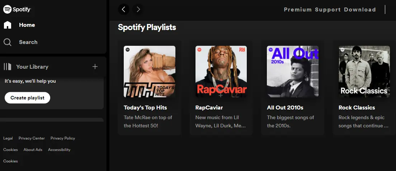396x171 pixels.
Task: Click the Create playlist button
Action: [27, 98]
